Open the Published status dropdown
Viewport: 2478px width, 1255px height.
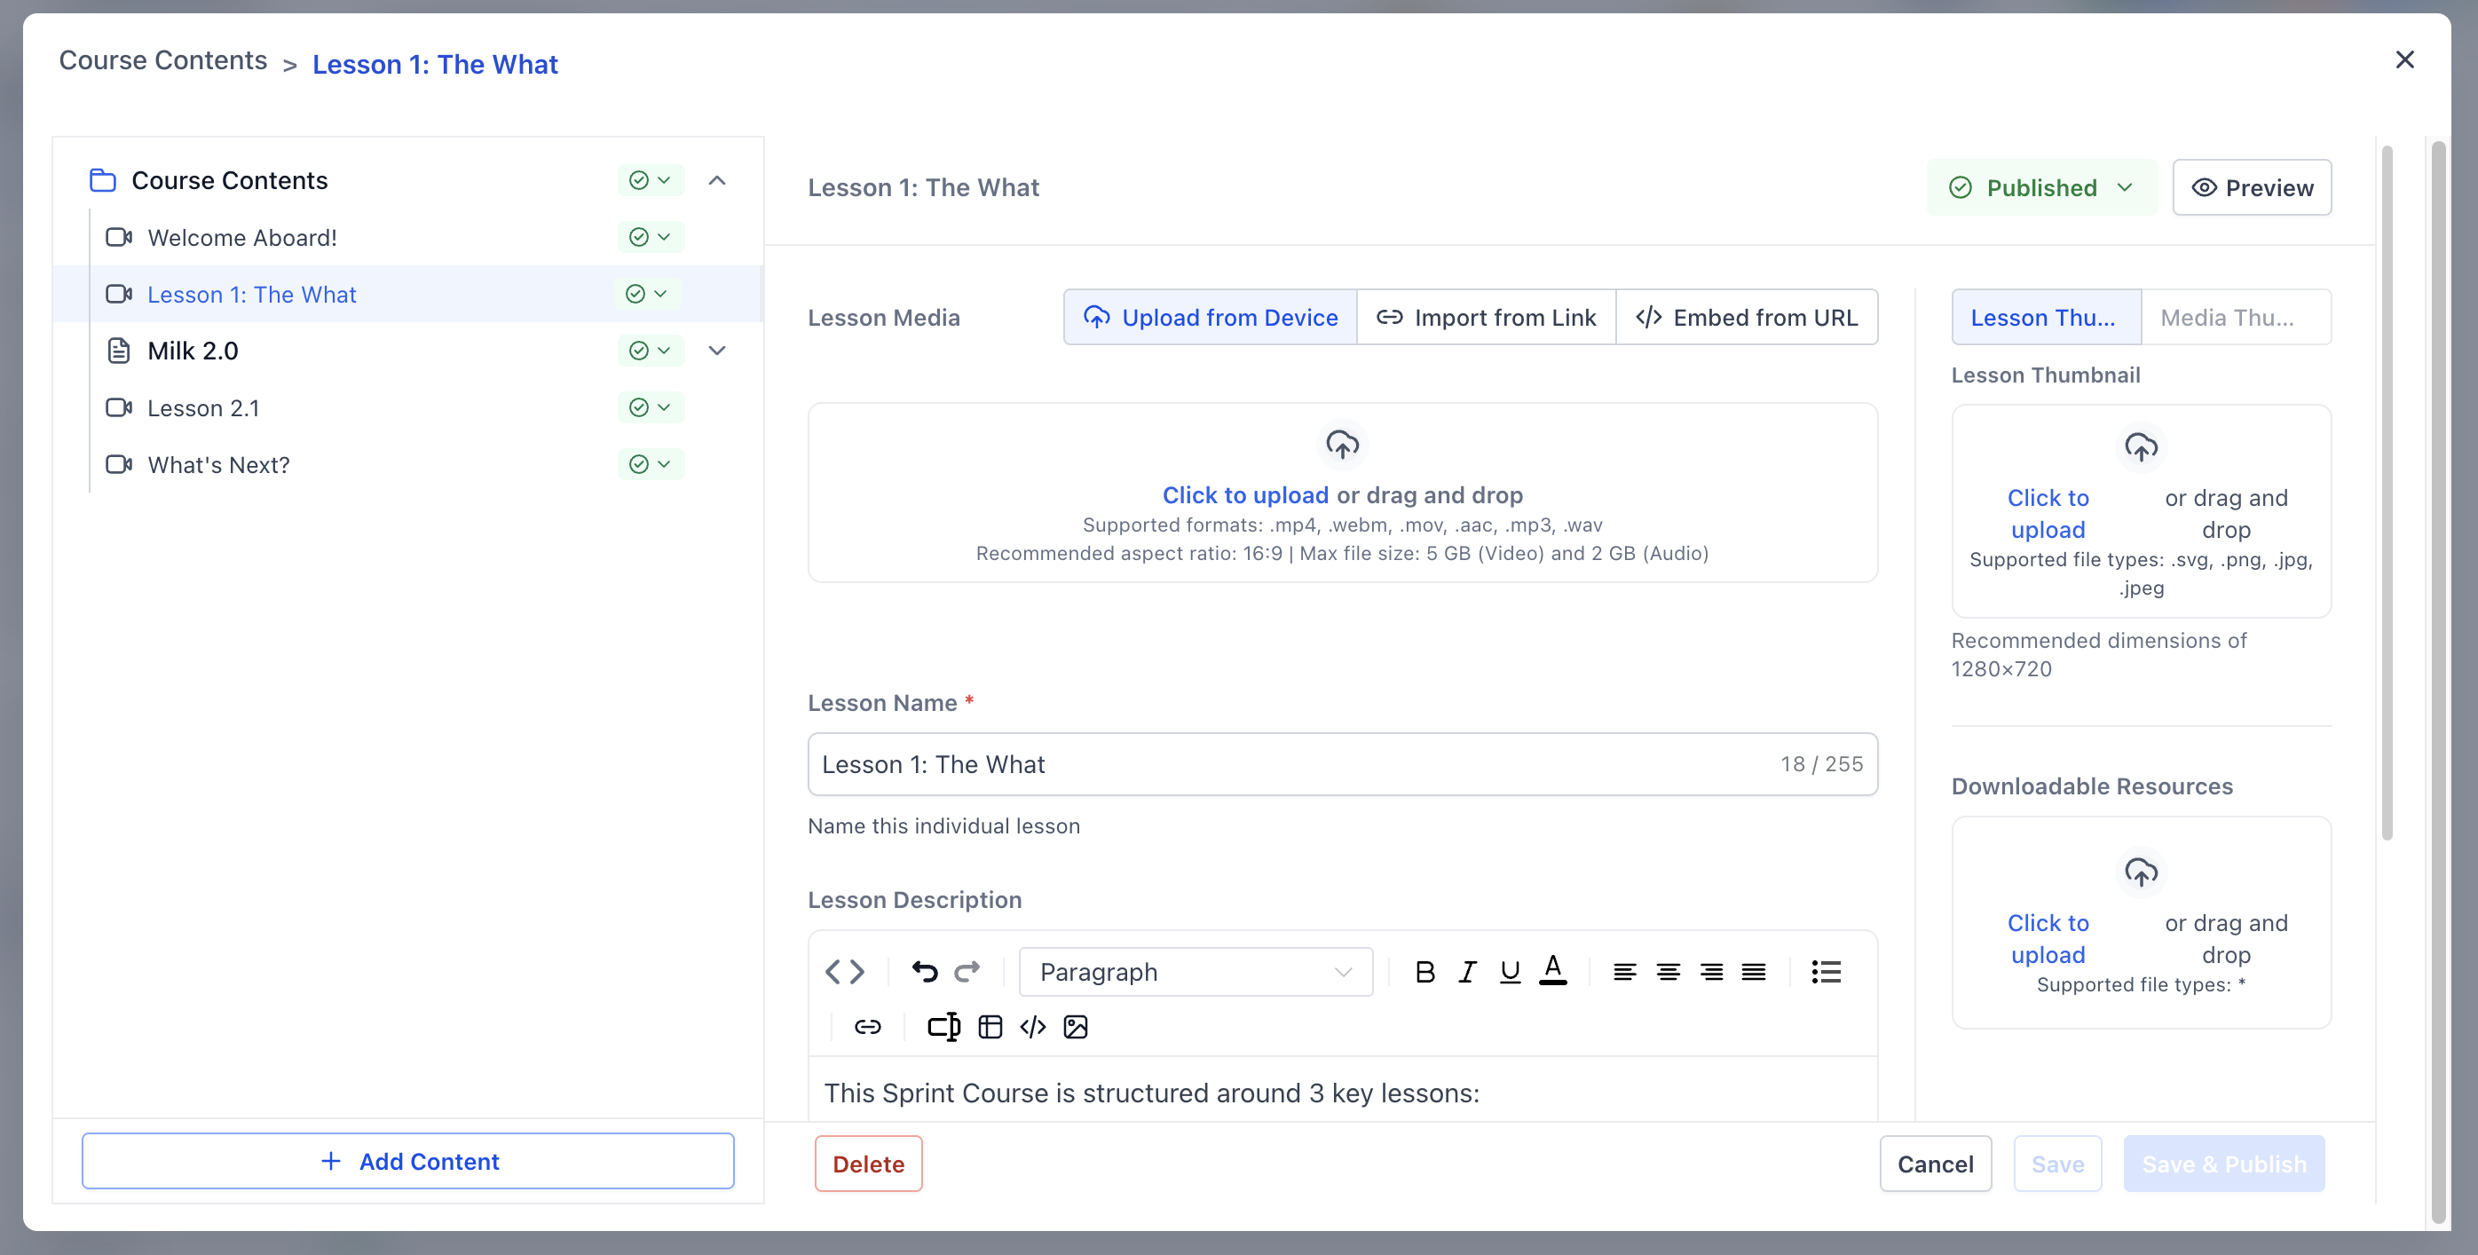pyautogui.click(x=2041, y=187)
